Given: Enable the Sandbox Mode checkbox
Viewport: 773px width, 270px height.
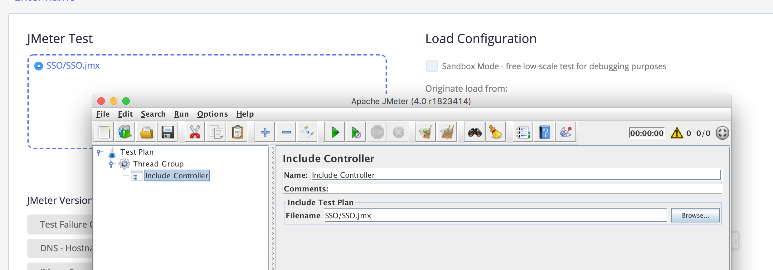Looking at the screenshot, I should point(432,66).
